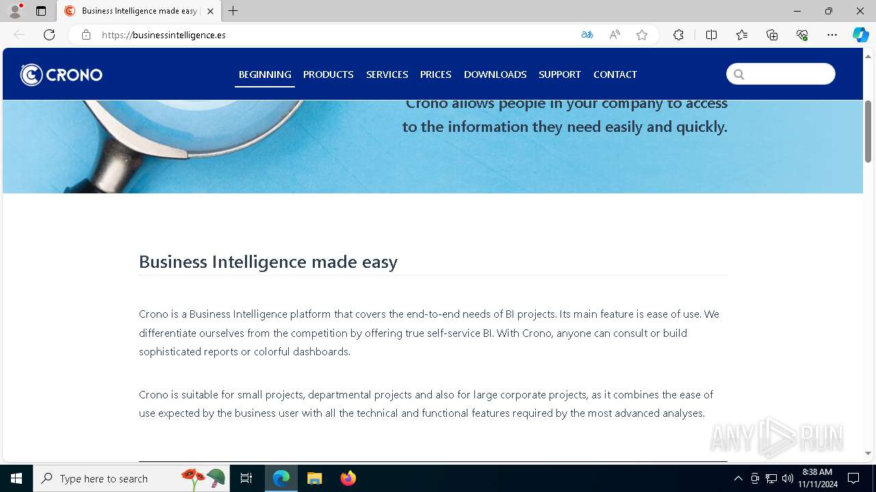Add page to favorites star icon

[x=642, y=35]
